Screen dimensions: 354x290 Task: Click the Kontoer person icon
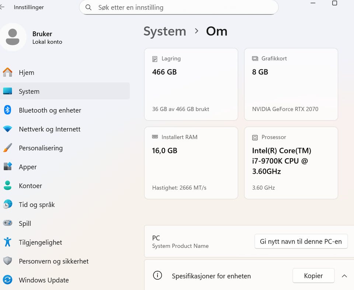7,186
